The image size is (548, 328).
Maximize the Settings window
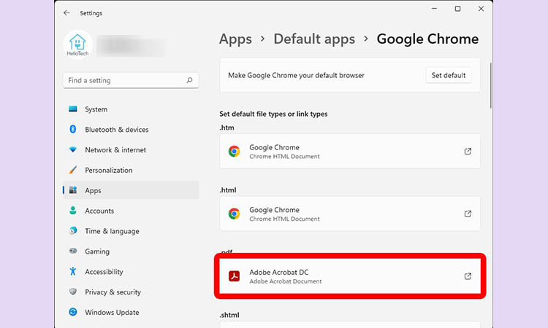pos(457,9)
